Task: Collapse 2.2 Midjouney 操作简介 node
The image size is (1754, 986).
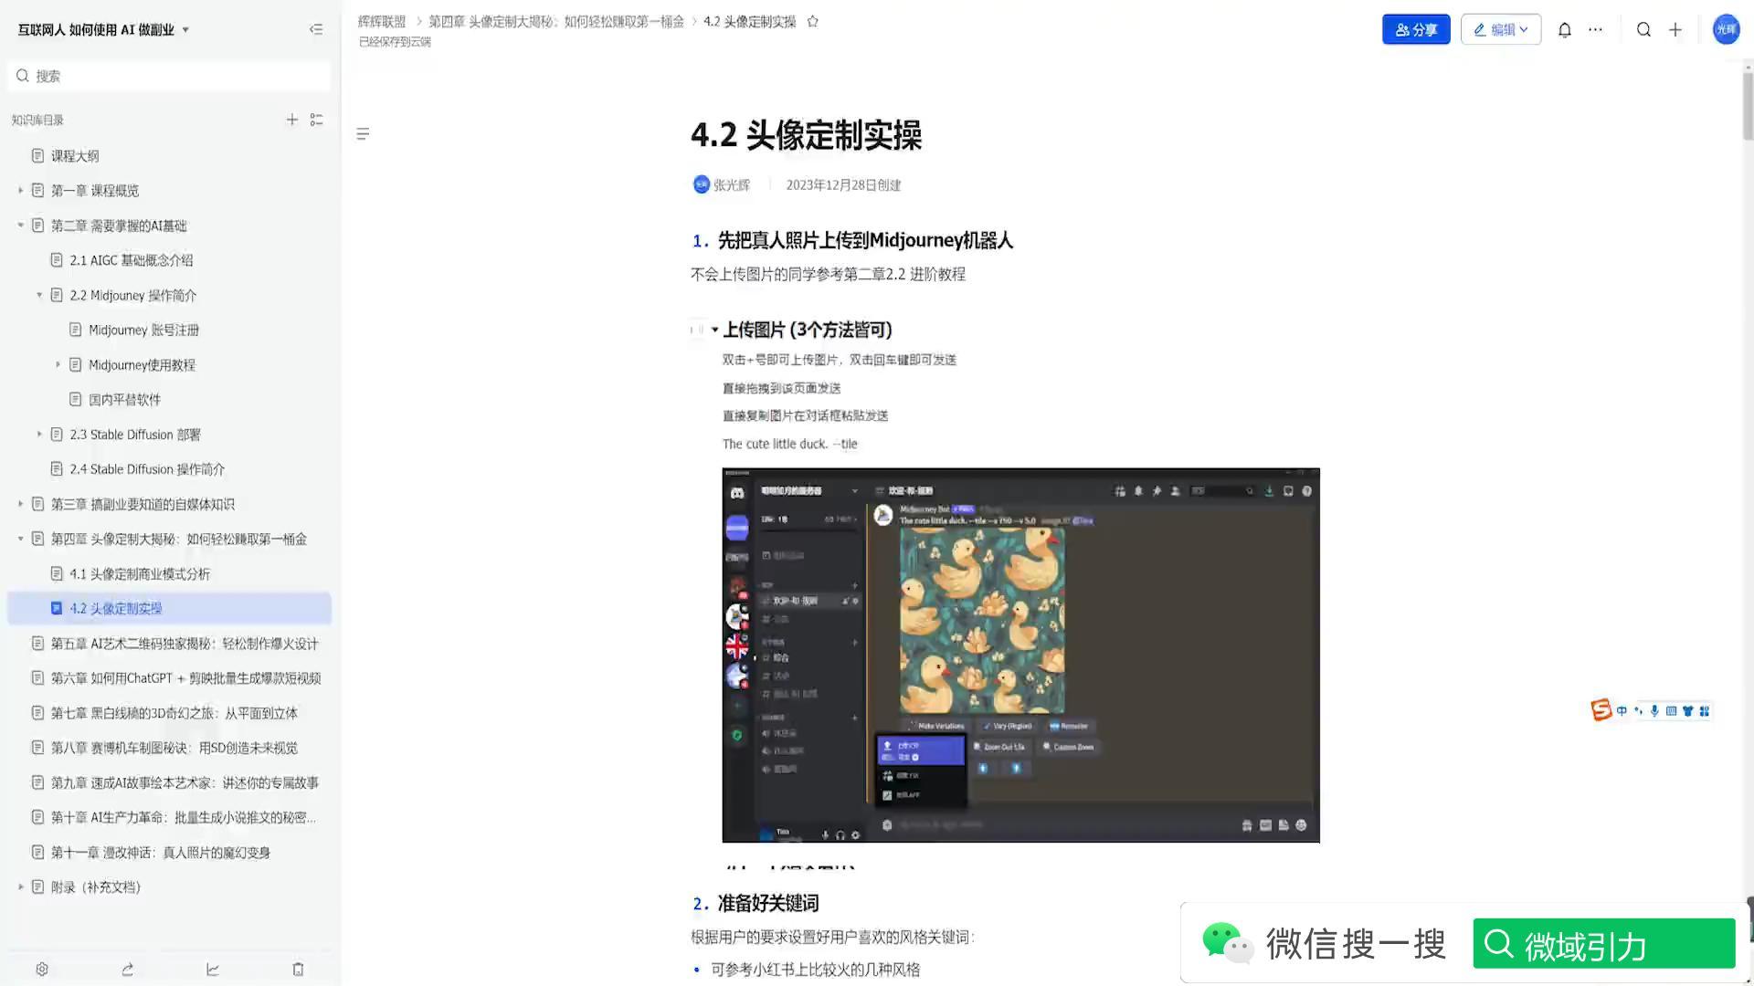Action: pyautogui.click(x=39, y=295)
